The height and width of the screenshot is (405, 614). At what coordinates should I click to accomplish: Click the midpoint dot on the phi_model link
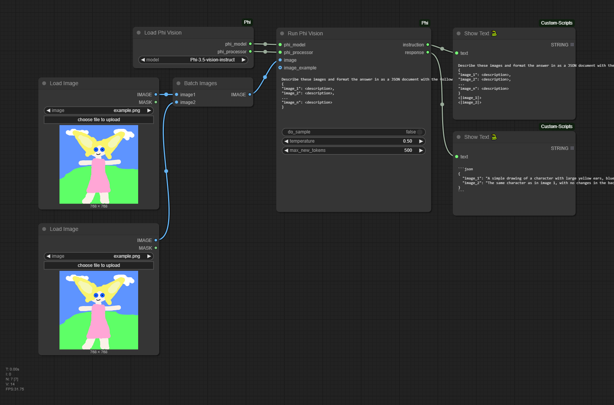[x=265, y=44]
